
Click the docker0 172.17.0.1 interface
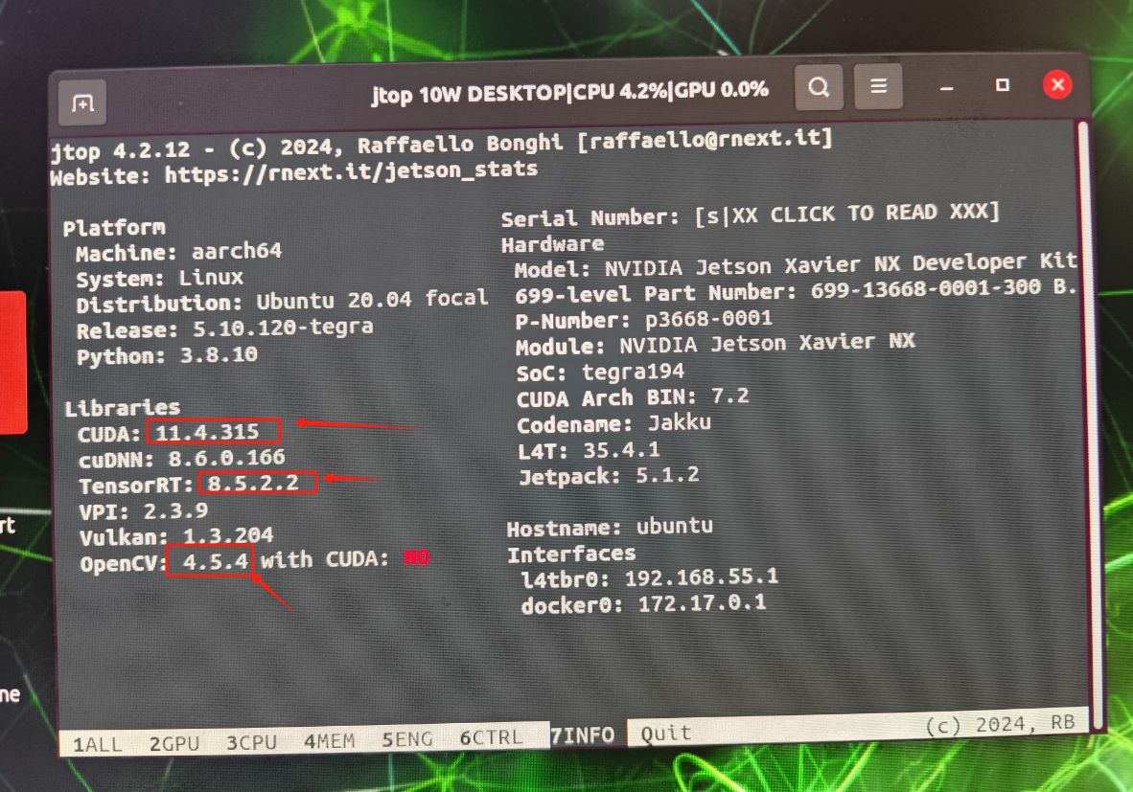click(643, 603)
